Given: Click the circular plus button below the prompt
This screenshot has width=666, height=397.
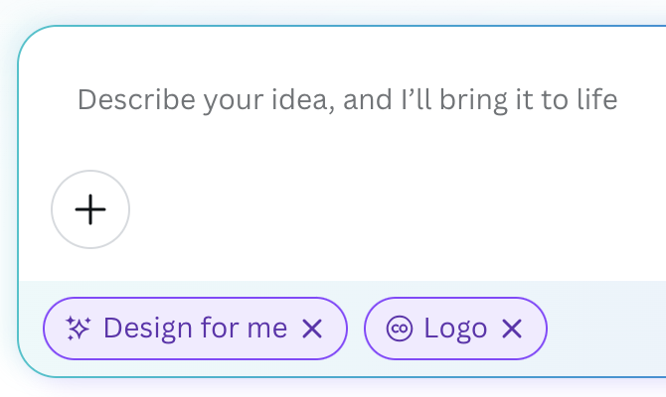Looking at the screenshot, I should pyautogui.click(x=90, y=209).
